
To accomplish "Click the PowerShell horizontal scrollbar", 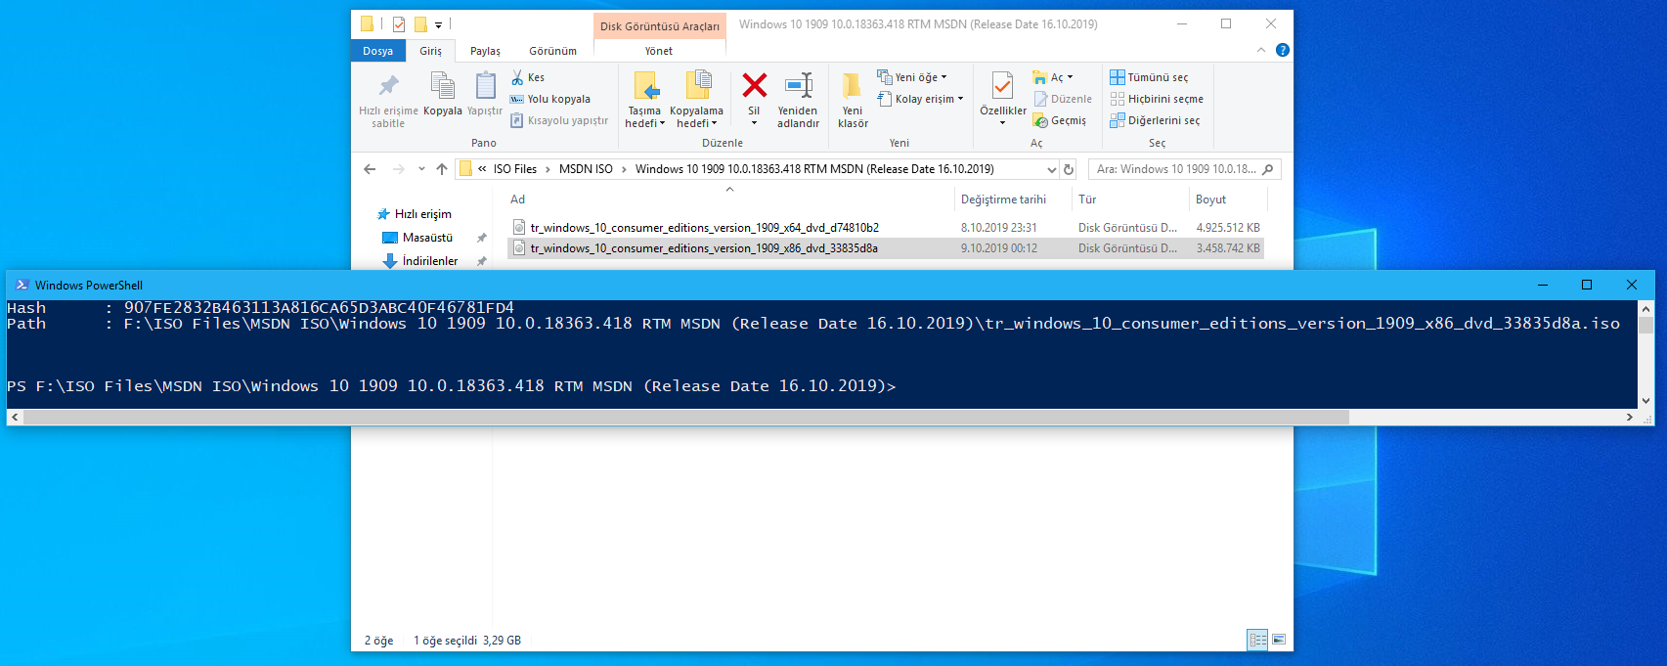I will [x=685, y=418].
